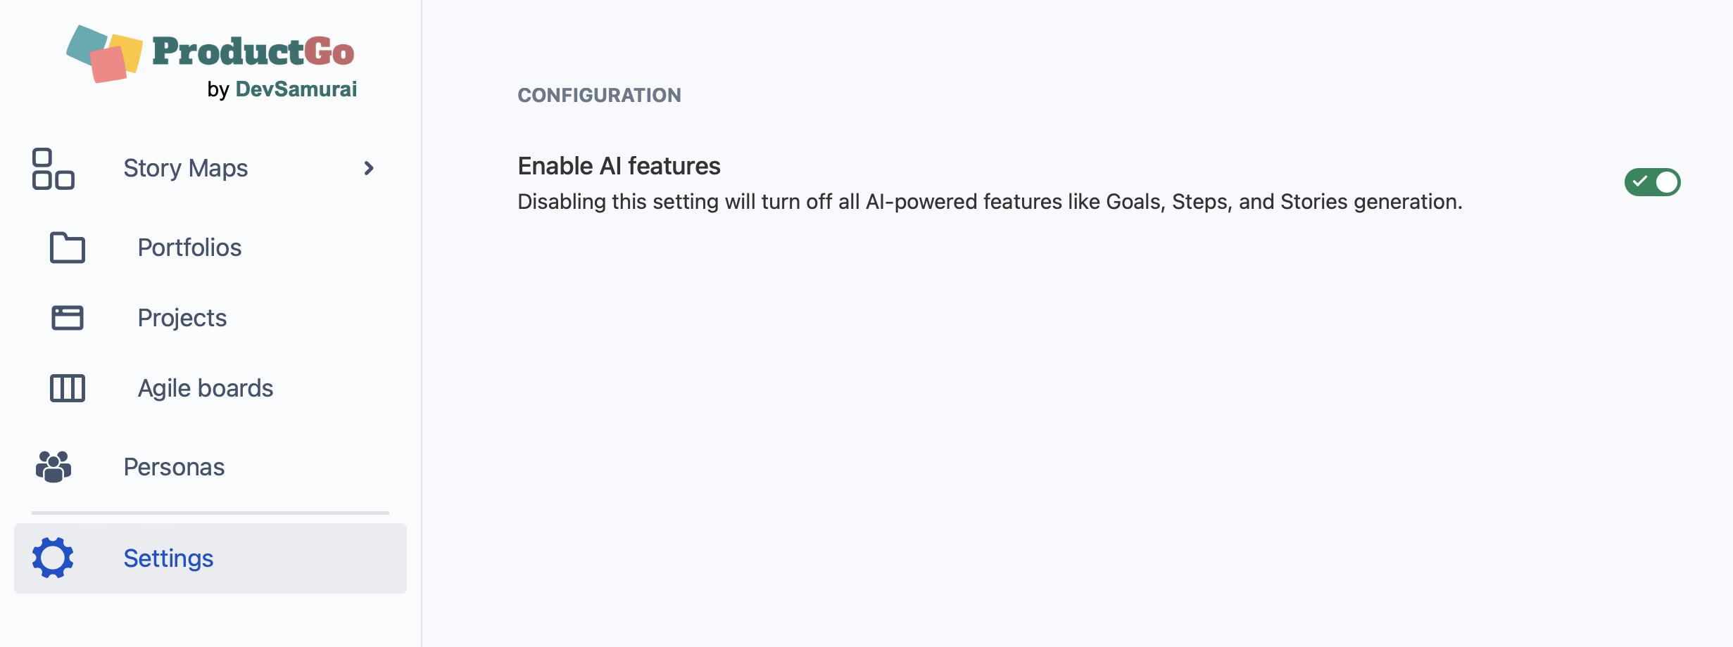Click the Projects window icon
The width and height of the screenshot is (1733, 647).
[x=68, y=318]
